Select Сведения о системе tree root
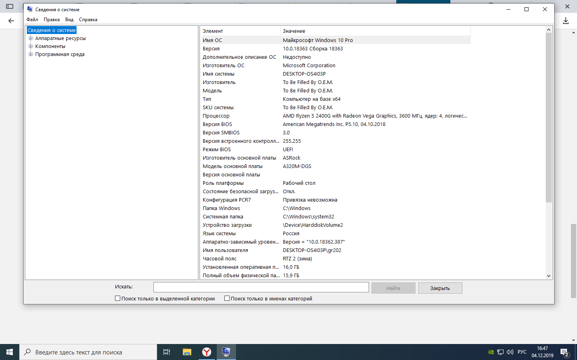 52,30
